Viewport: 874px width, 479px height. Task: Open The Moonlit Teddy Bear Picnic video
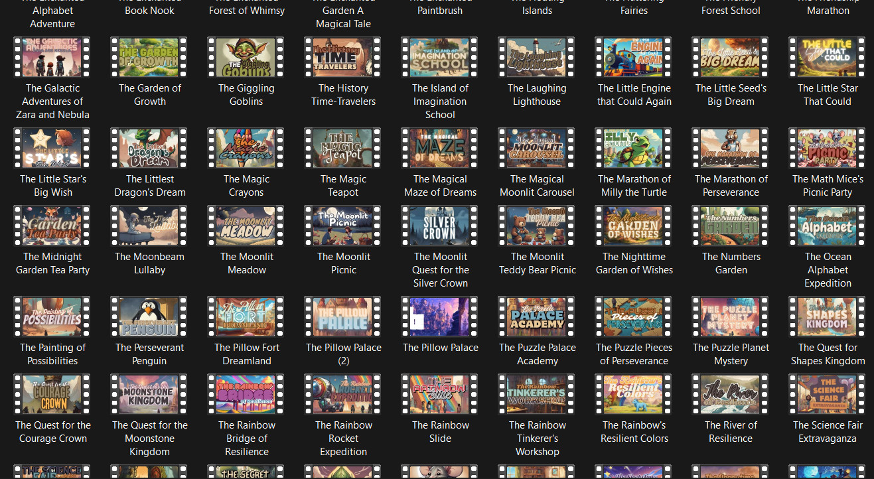click(537, 226)
